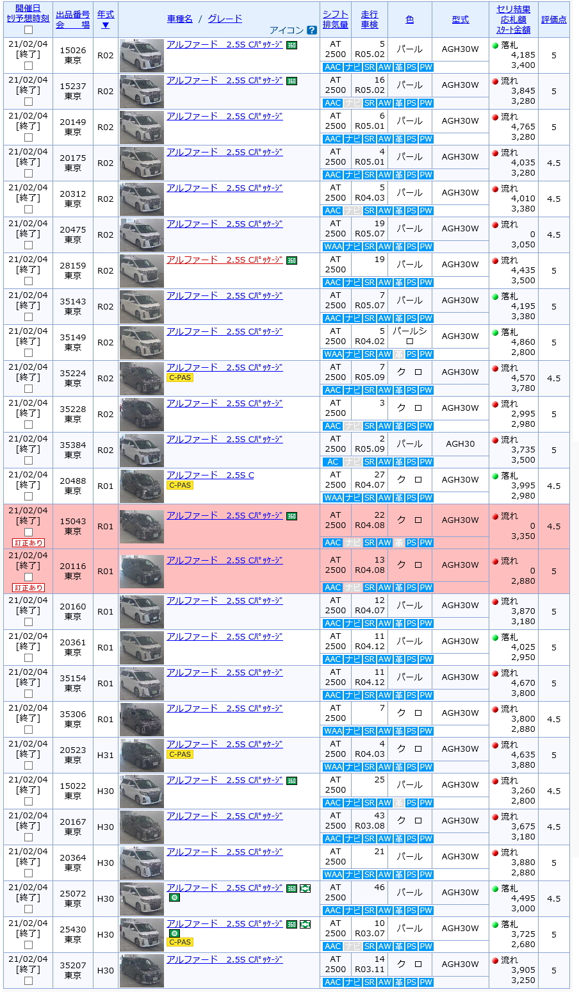Click the C-PAS badge for lot 20488
Image resolution: width=579 pixels, height=992 pixels.
180,486
